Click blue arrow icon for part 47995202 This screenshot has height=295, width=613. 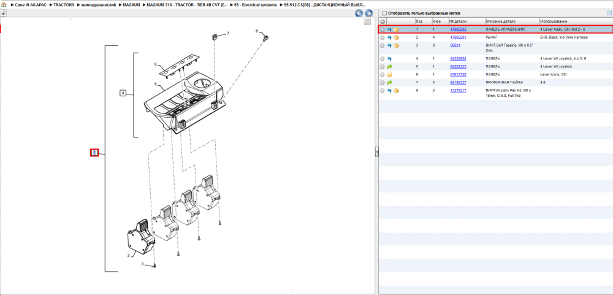point(389,29)
